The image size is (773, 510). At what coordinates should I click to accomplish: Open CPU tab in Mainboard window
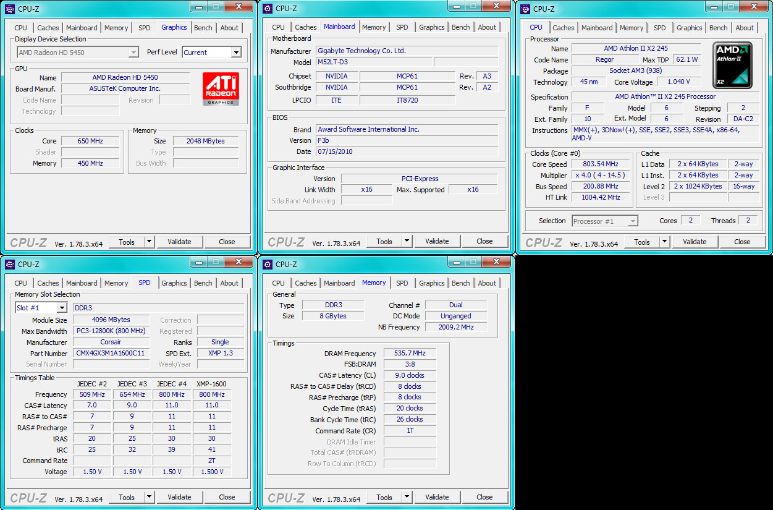point(278,27)
